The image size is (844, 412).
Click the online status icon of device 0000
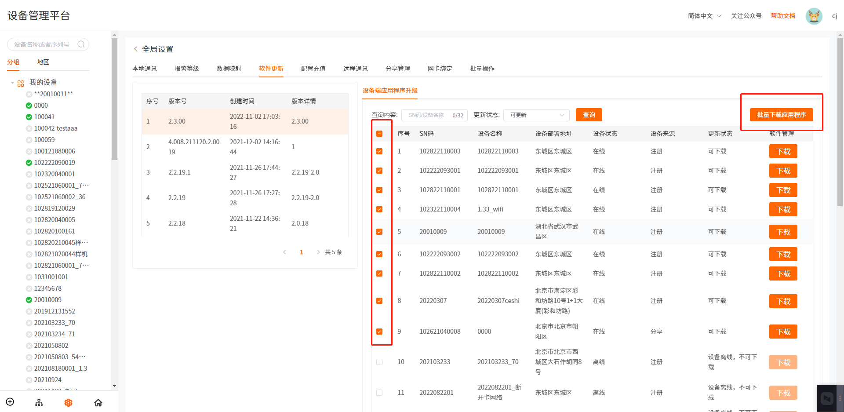point(29,106)
